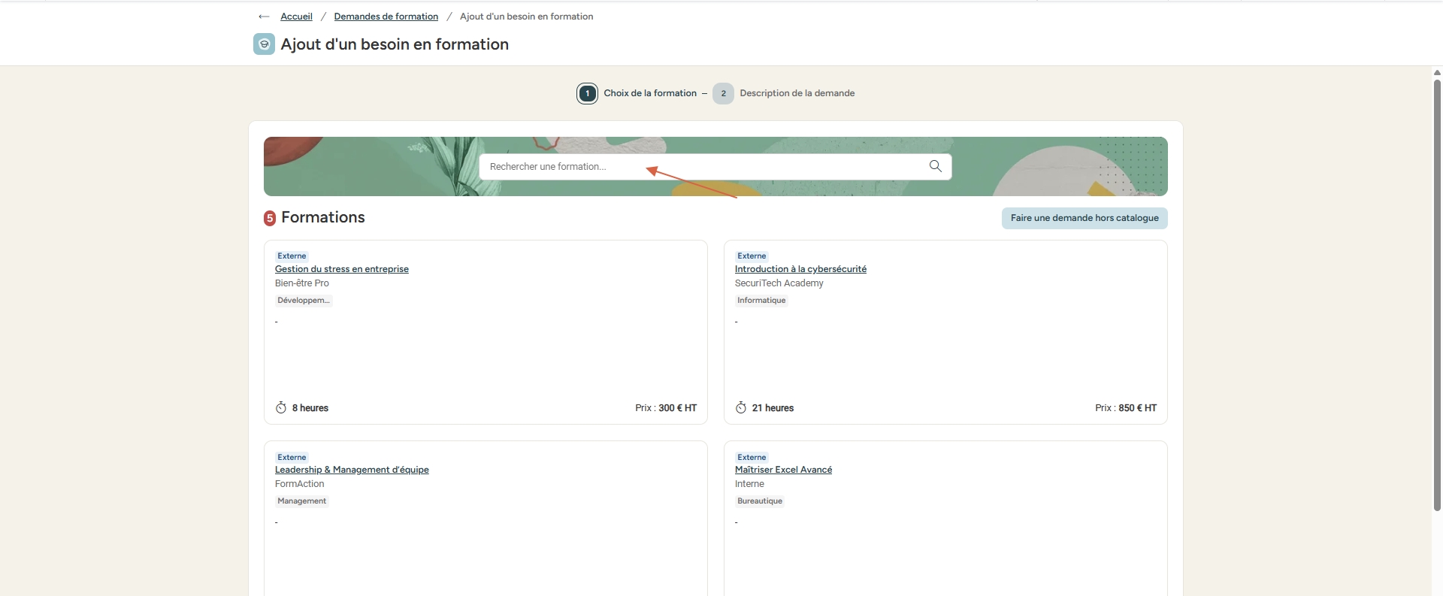Click the red 5 formations count badge
Viewport: 1443px width, 596px height.
tap(270, 219)
